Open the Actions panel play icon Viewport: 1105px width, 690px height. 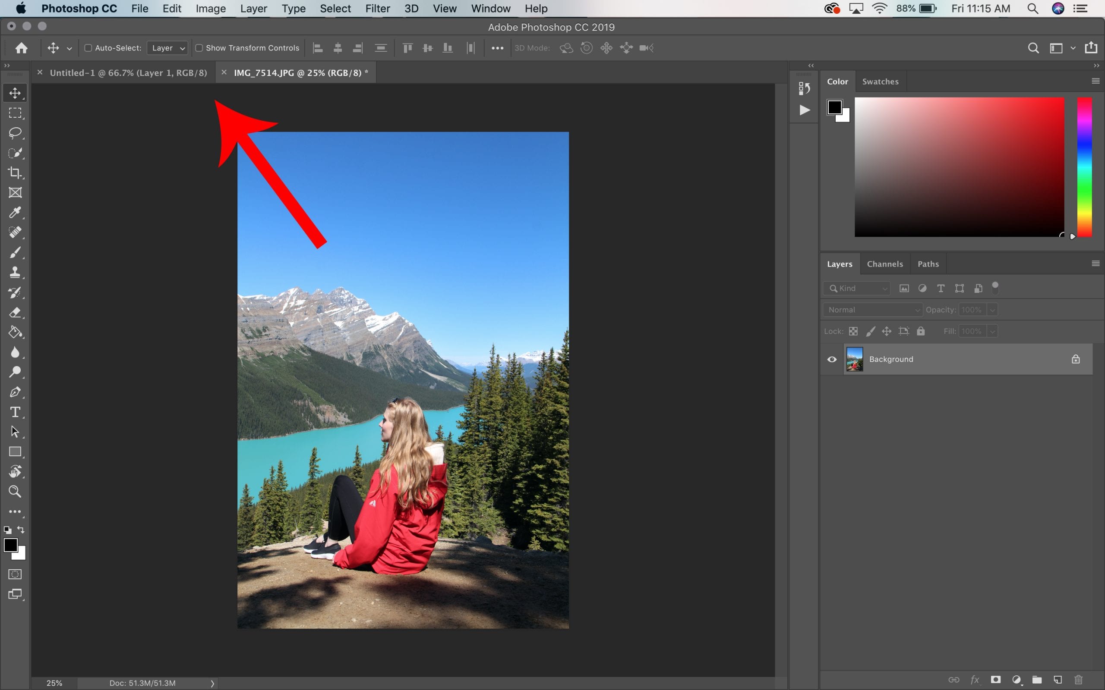pos(805,110)
